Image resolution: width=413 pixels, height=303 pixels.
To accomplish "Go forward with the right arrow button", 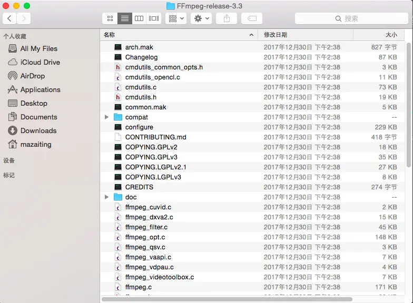I will (24, 18).
